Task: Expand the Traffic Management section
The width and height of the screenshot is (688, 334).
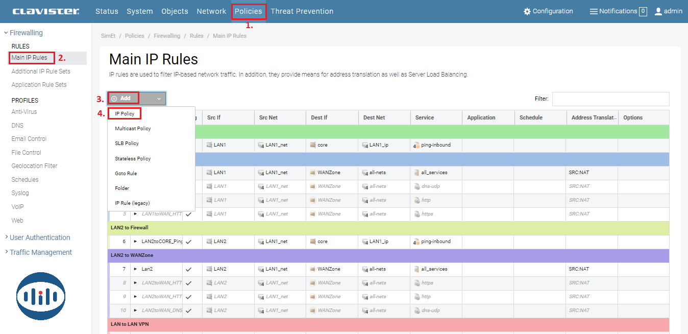Action: coord(6,252)
